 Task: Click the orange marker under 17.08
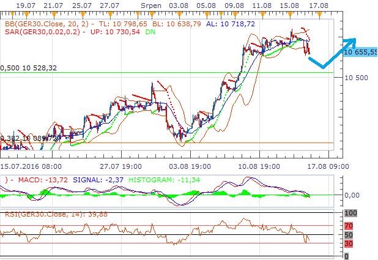click(x=319, y=15)
